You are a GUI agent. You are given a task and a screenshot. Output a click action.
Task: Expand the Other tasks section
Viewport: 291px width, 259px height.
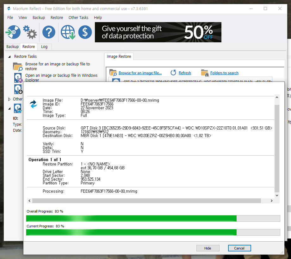(9, 99)
